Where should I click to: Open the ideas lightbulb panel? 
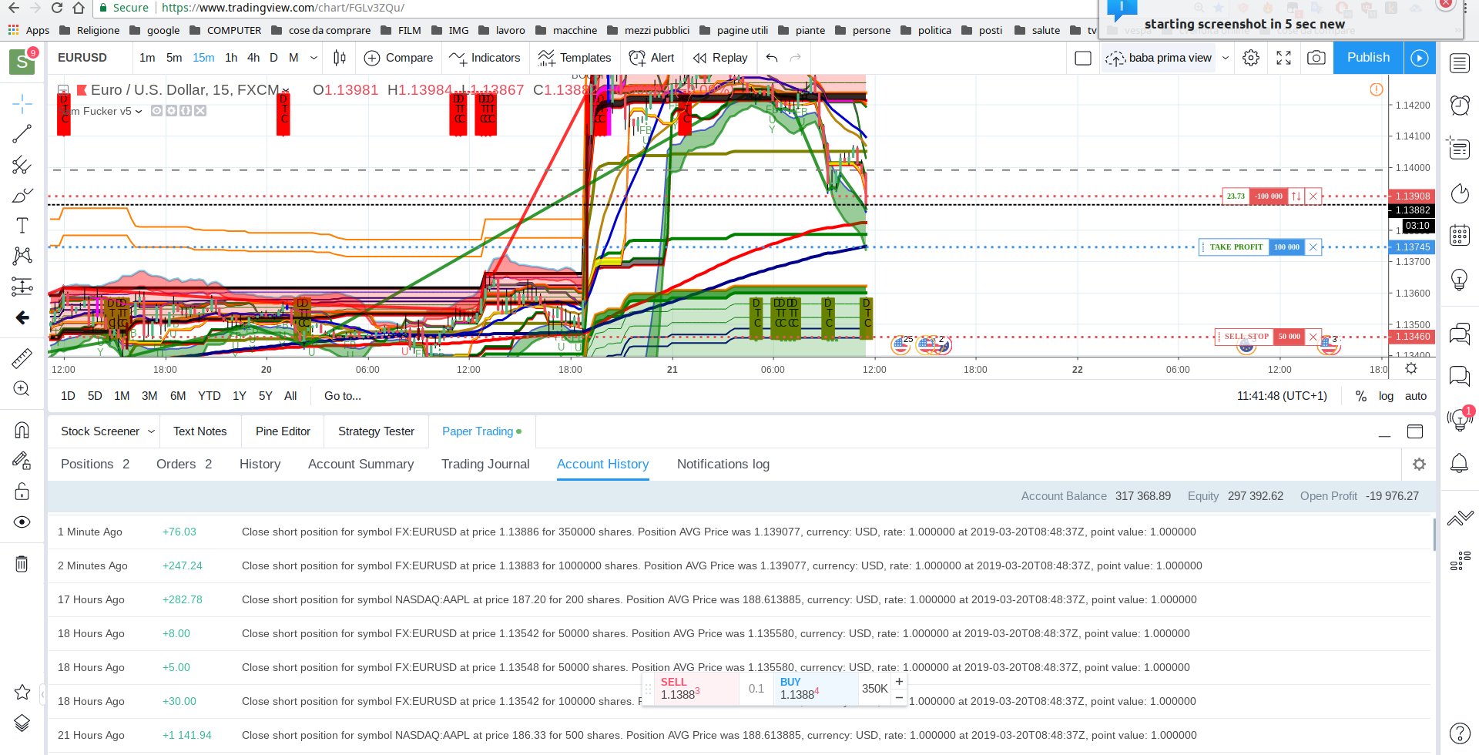[x=1460, y=279]
